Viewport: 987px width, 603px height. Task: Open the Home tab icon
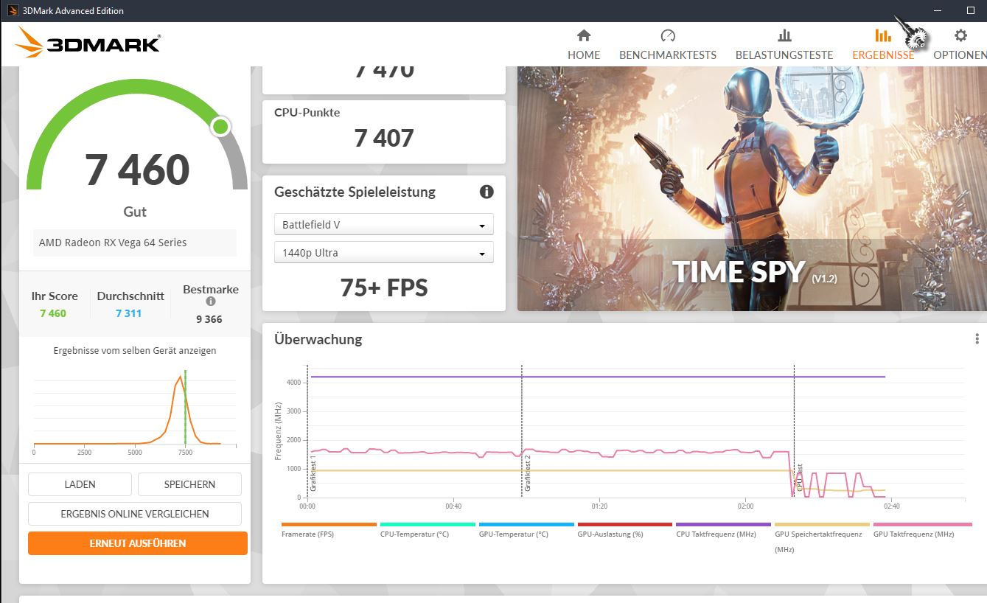[584, 35]
